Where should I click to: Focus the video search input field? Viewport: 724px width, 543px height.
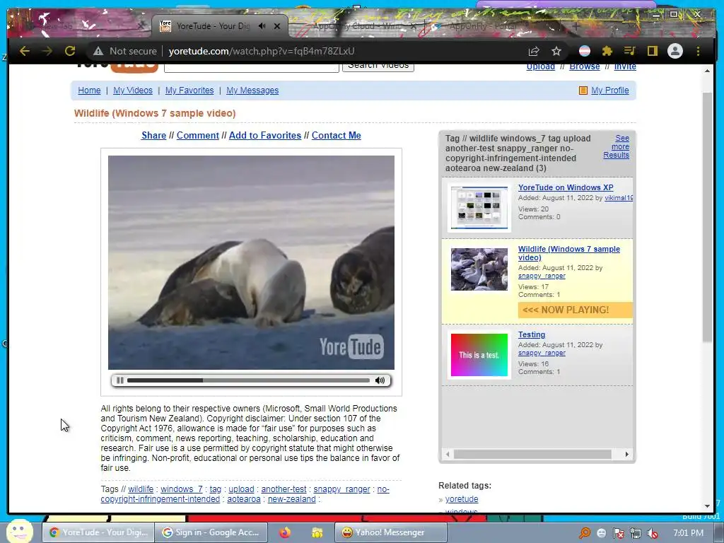252,68
